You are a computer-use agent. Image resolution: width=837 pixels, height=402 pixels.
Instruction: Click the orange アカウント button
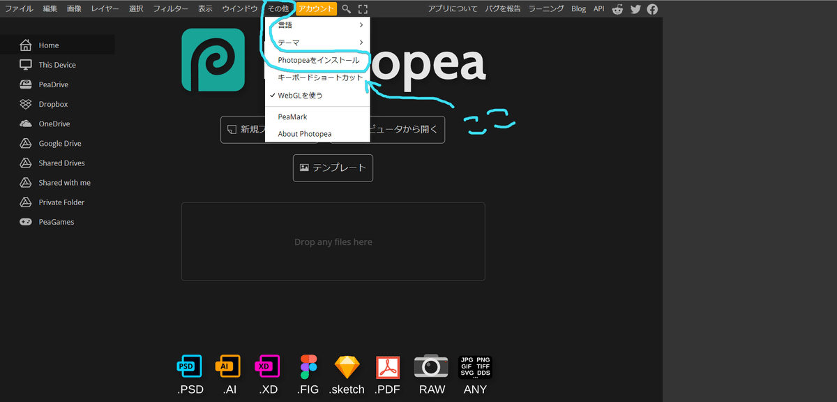317,9
